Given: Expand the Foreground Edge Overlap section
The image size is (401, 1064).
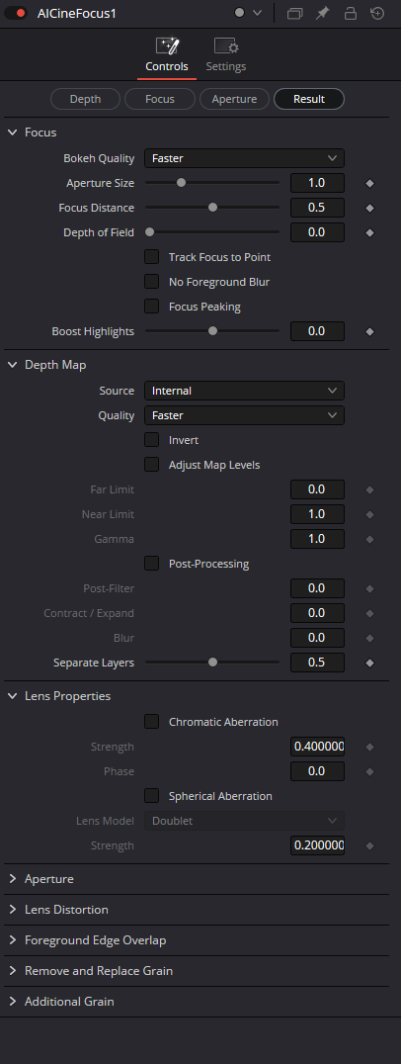Looking at the screenshot, I should coord(12,940).
